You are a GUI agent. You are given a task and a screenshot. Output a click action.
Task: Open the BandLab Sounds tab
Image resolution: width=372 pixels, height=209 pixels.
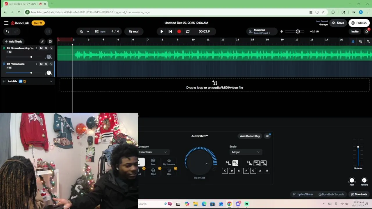(x=331, y=194)
